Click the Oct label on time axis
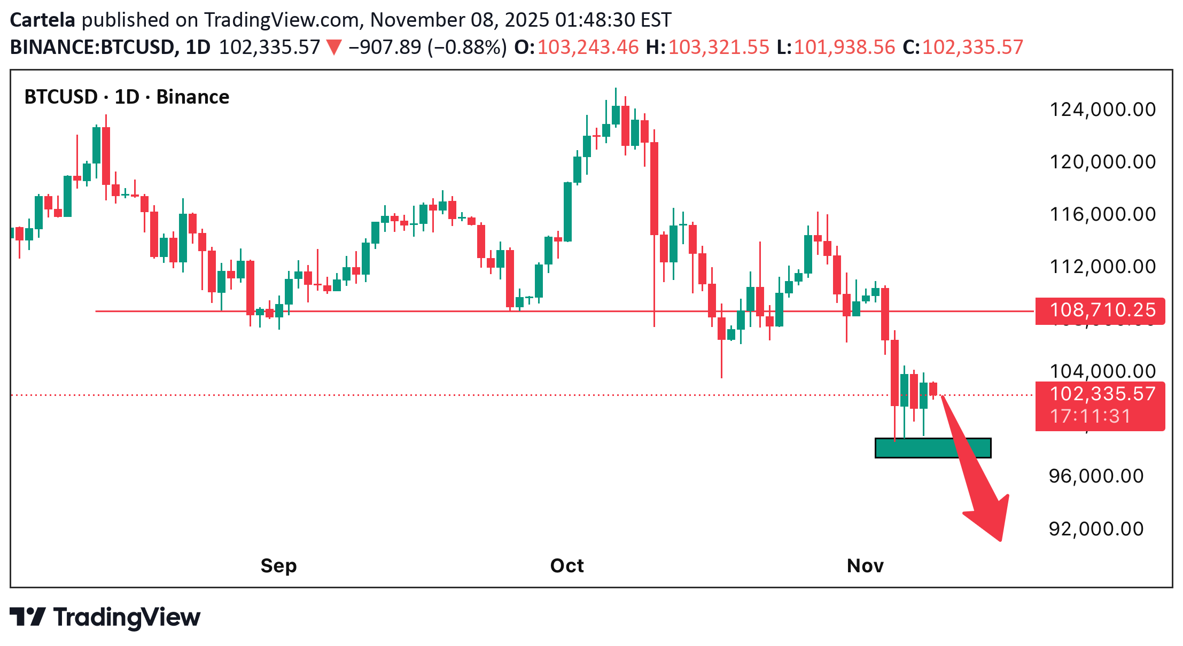Image resolution: width=1183 pixels, height=646 pixels. point(567,566)
